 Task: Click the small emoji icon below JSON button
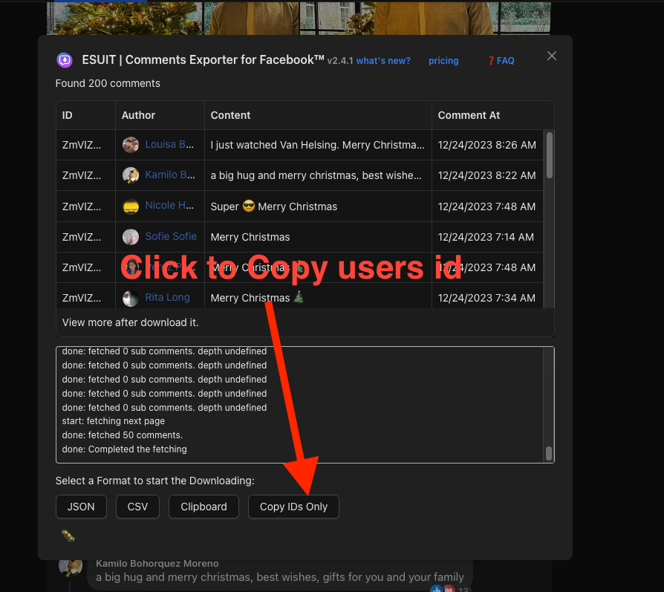[68, 536]
